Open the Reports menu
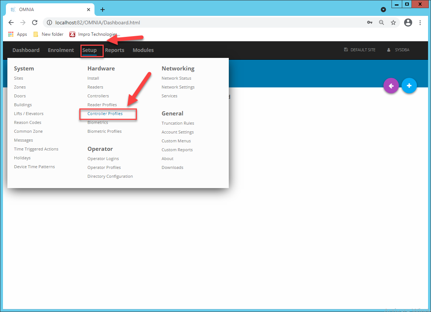This screenshot has width=431, height=312. (115, 50)
